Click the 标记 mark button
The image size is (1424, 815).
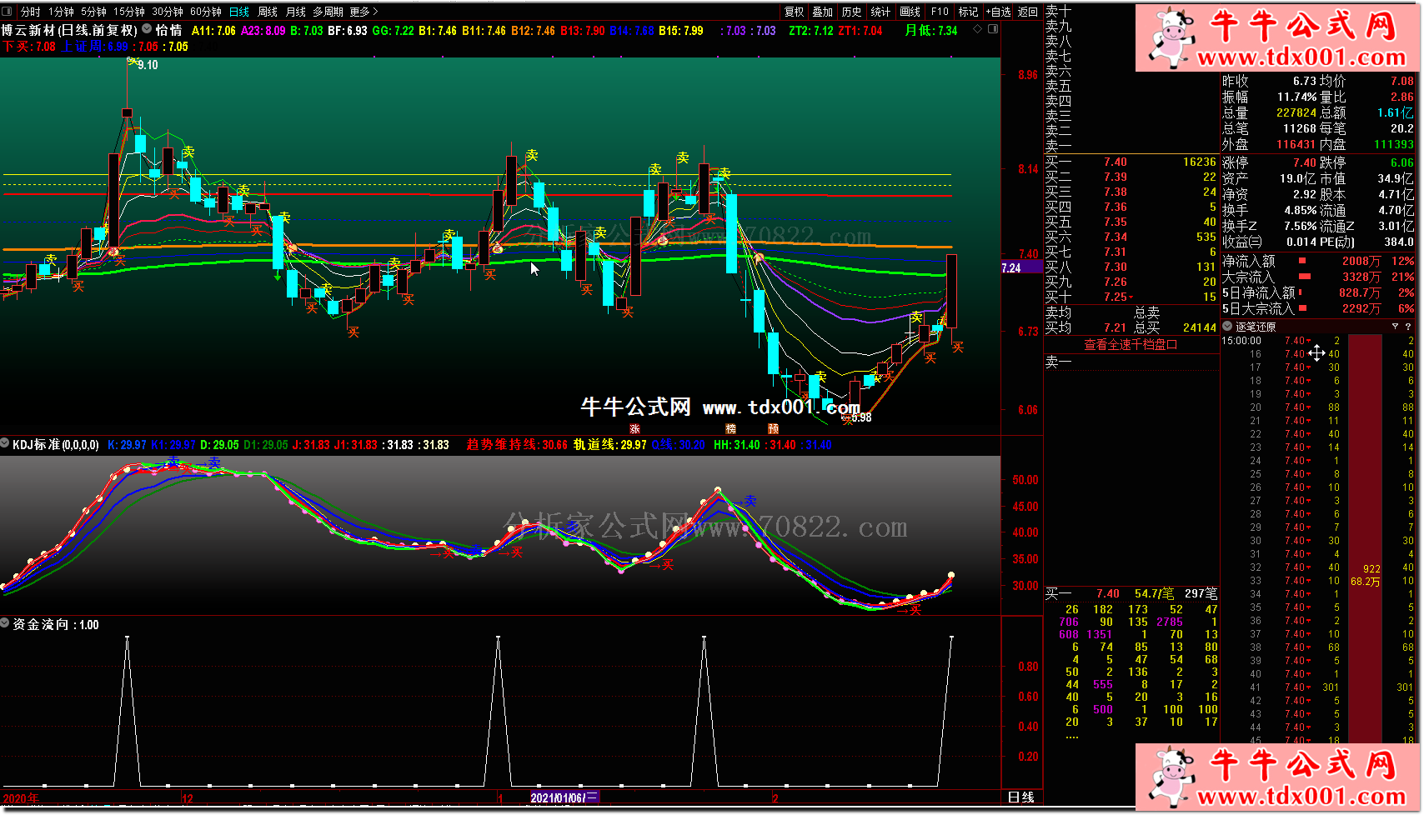pyautogui.click(x=969, y=12)
